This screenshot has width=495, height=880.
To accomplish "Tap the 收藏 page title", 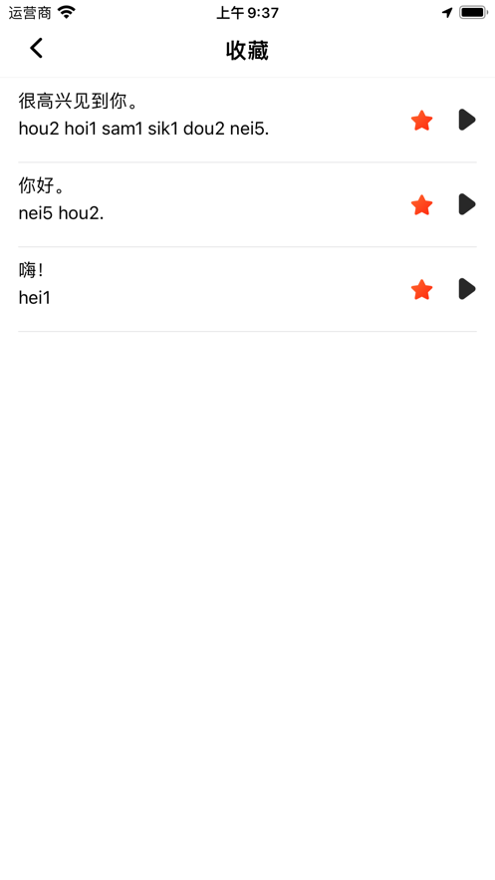I will [x=247, y=51].
